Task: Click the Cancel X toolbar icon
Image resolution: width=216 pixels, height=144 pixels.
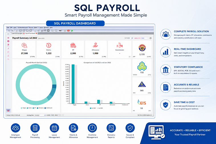Action: point(48,31)
